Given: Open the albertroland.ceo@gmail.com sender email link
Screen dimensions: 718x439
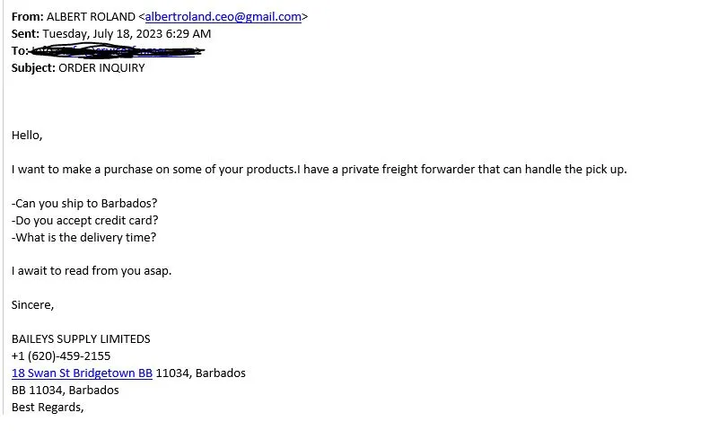Looking at the screenshot, I should coord(223,17).
